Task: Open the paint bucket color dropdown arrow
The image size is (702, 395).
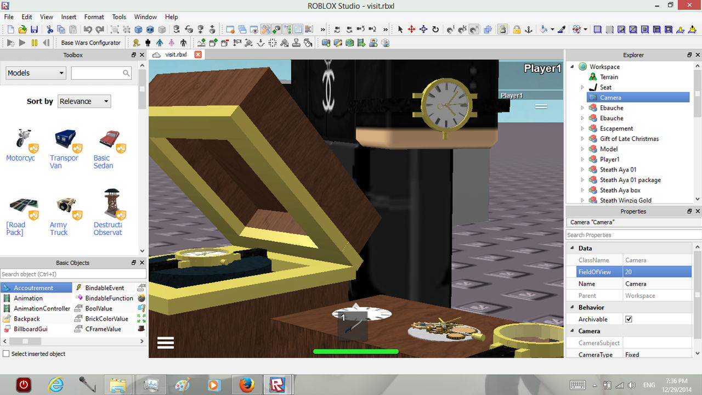Action: coord(552,30)
